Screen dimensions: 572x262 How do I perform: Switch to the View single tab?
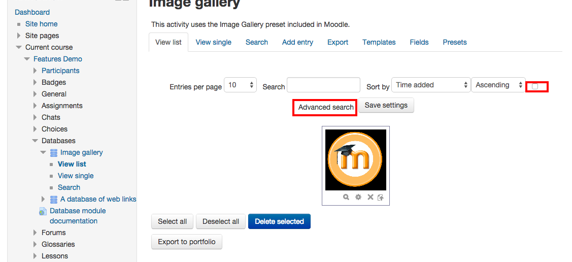coord(213,42)
